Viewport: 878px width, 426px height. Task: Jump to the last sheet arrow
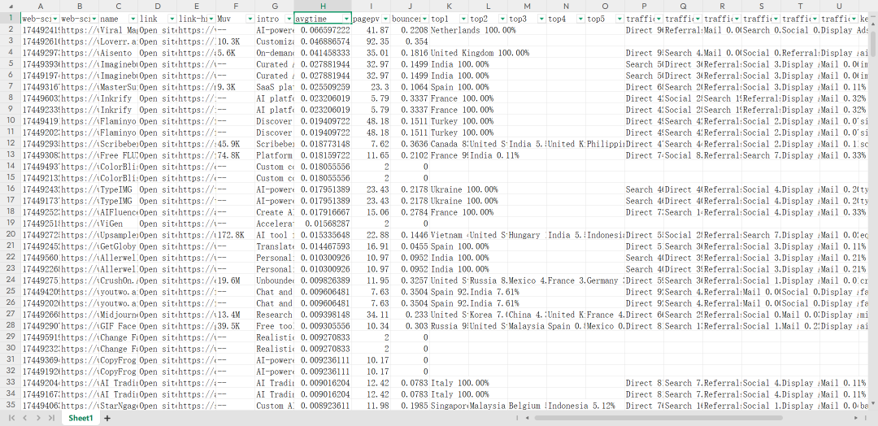(51, 418)
